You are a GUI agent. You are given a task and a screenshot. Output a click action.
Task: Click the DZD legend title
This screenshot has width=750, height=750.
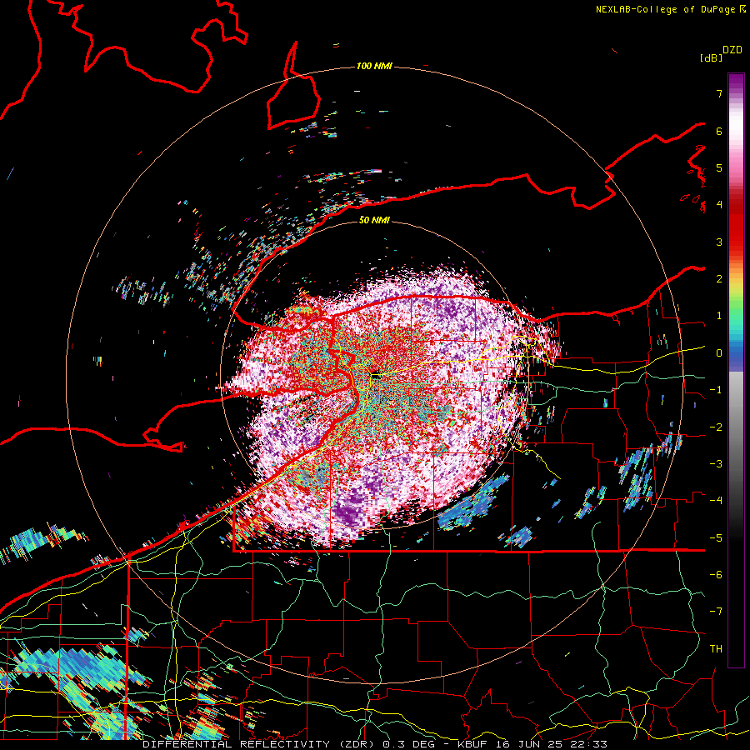pos(732,50)
